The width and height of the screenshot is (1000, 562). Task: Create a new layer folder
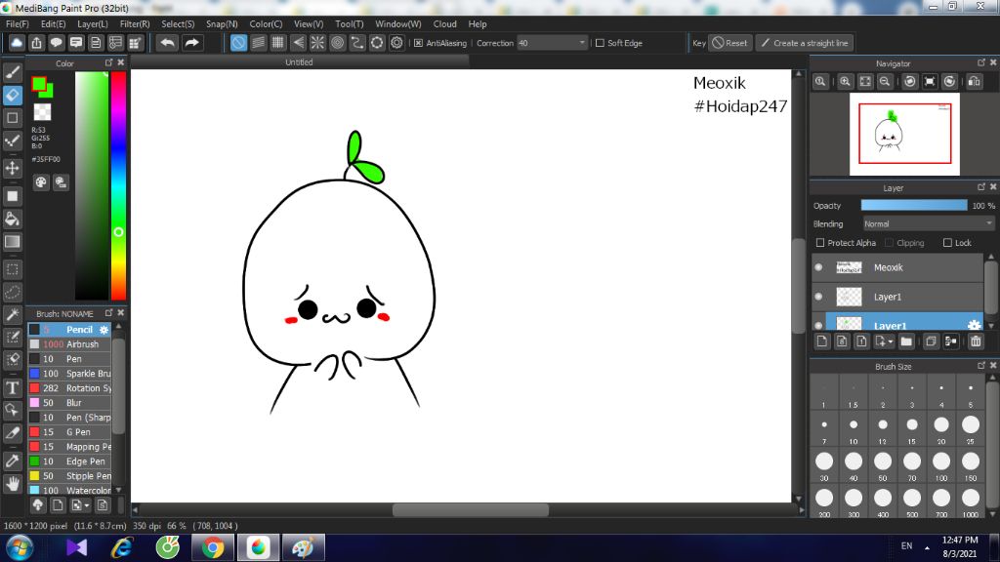point(906,341)
